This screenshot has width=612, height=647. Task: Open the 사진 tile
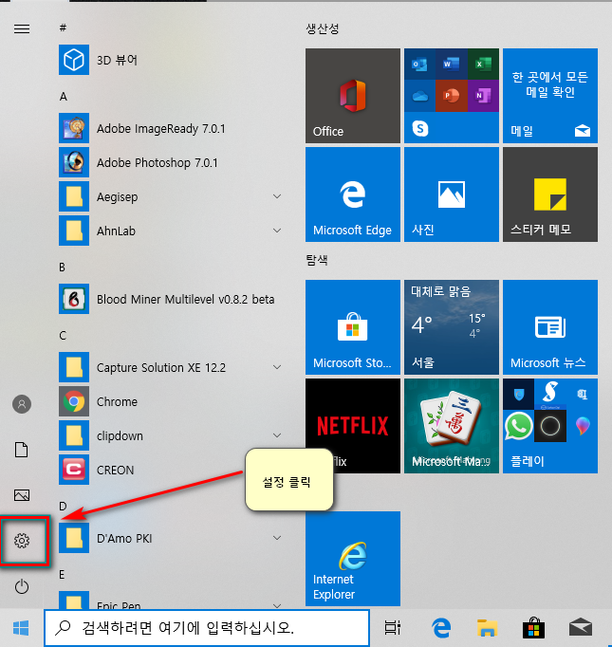452,194
